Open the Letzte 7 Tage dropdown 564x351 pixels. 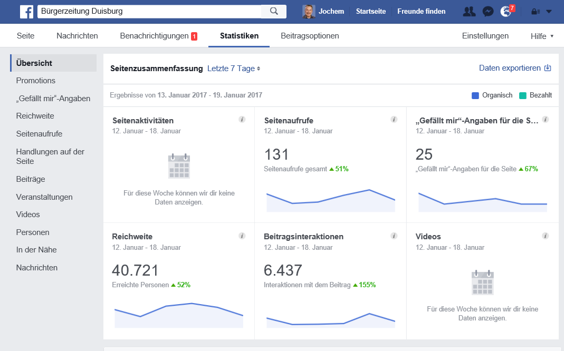233,69
